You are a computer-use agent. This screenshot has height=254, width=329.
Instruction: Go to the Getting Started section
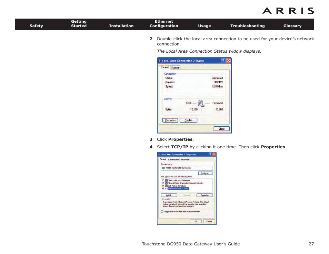[x=79, y=24]
